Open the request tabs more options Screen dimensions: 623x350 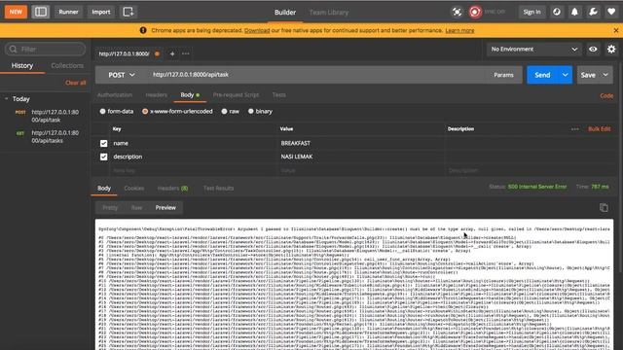point(186,53)
